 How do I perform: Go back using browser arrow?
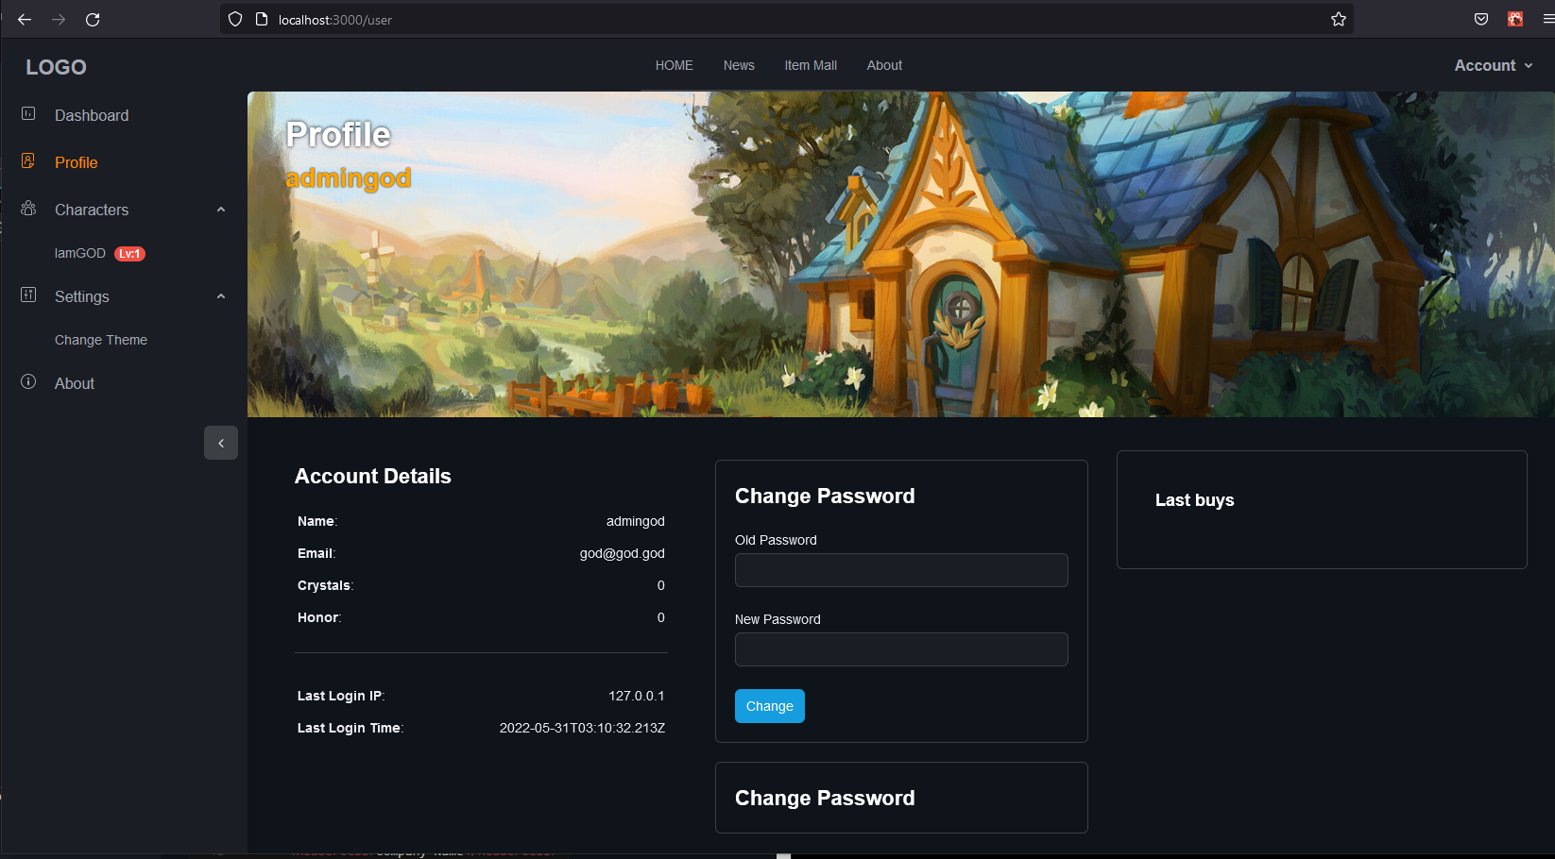pyautogui.click(x=25, y=20)
